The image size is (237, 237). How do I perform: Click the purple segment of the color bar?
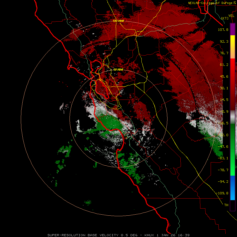pos(233,29)
